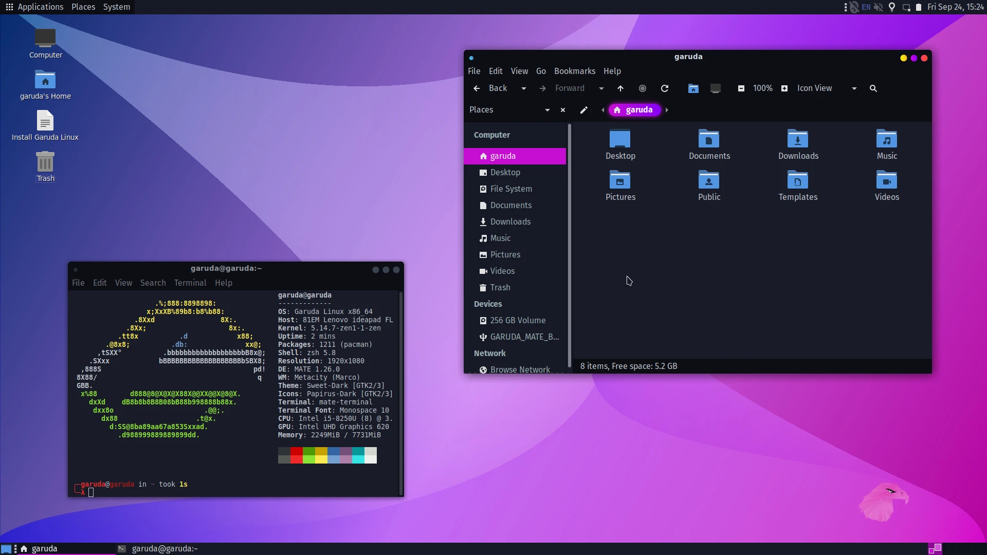Toggle the search icon in file manager
This screenshot has height=555, width=987.
874,88
